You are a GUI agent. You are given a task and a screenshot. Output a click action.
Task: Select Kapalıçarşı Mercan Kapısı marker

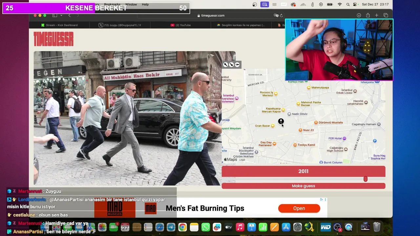283,110
